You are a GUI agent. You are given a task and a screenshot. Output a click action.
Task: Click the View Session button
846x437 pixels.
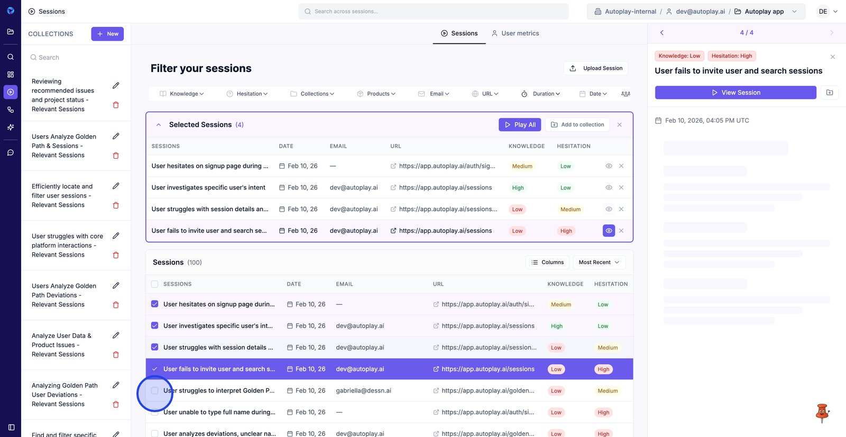[735, 93]
